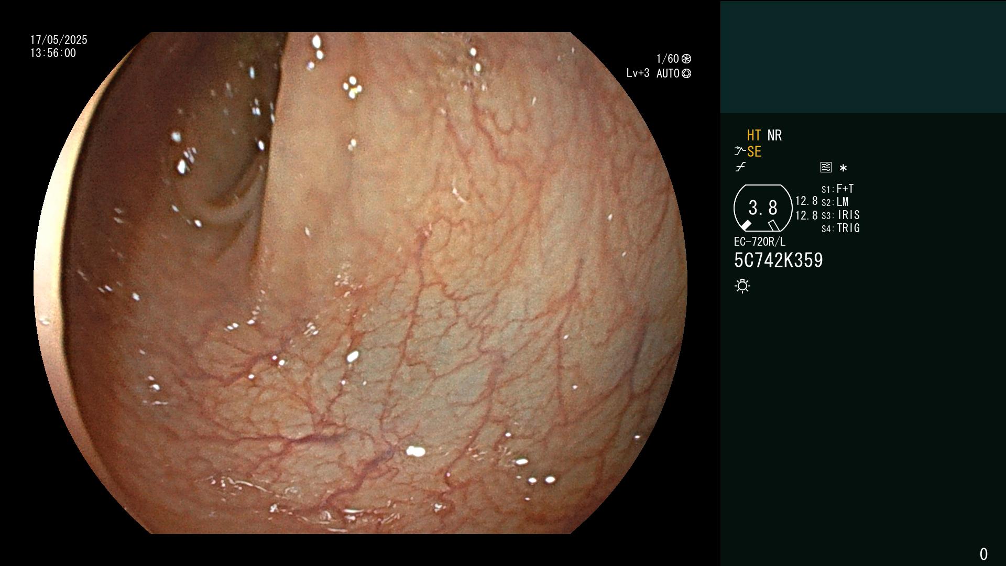Click the image counter 0
Image resolution: width=1006 pixels, height=566 pixels.
pos(983,554)
